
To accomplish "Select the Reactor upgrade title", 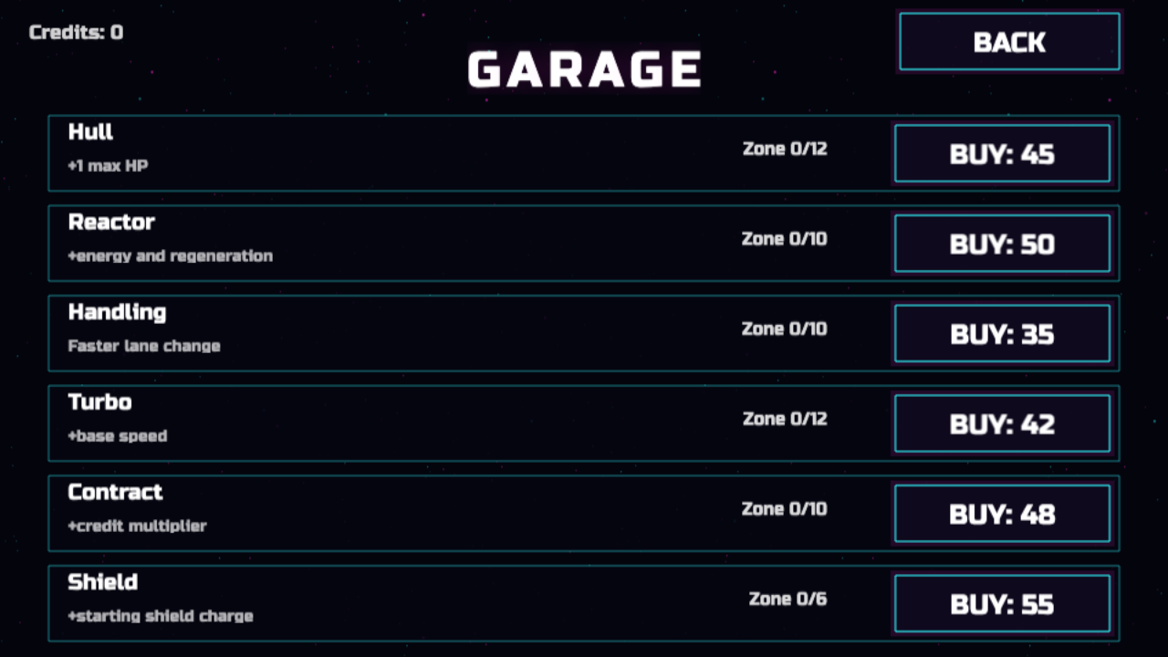I will coord(111,222).
